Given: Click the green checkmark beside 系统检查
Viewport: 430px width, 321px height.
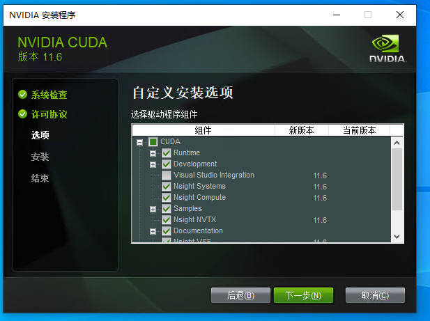Looking at the screenshot, I should click(x=22, y=94).
